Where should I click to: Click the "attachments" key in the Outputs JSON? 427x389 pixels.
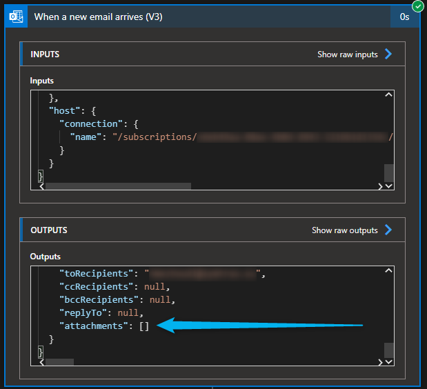click(94, 326)
